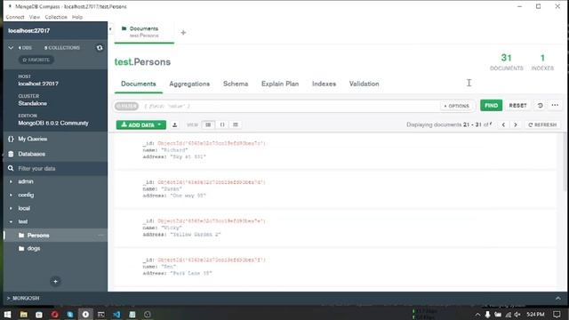
Task: Click the document with address Yellow Garden 2
Action: click(336, 228)
